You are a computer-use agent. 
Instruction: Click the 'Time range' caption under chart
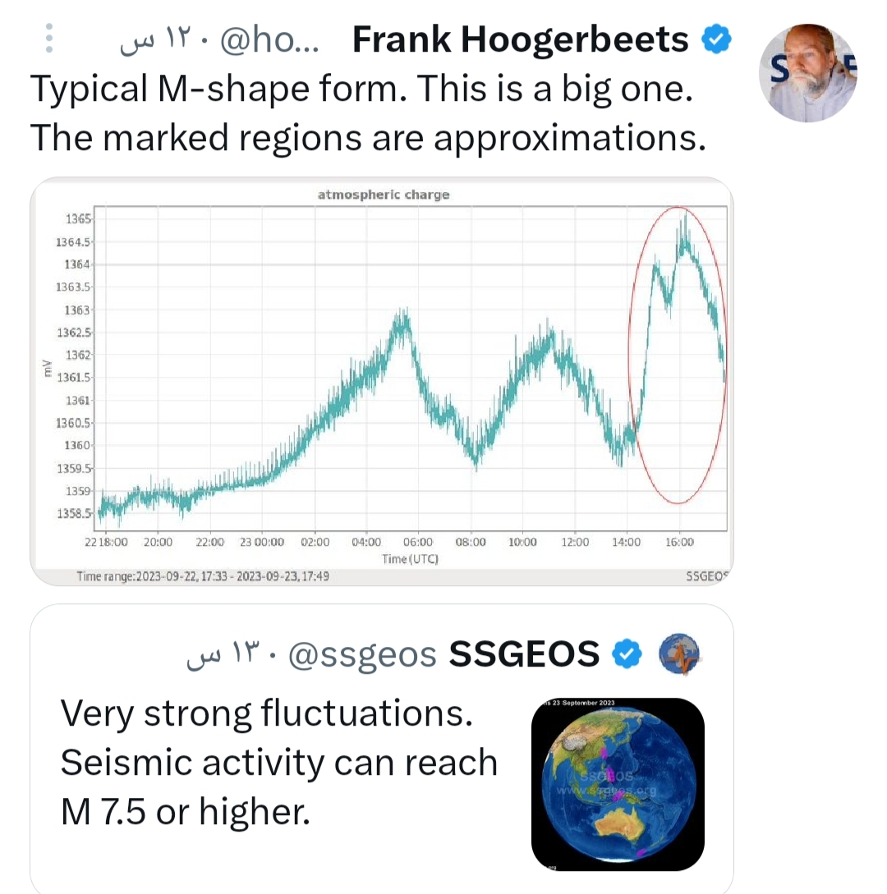[203, 576]
